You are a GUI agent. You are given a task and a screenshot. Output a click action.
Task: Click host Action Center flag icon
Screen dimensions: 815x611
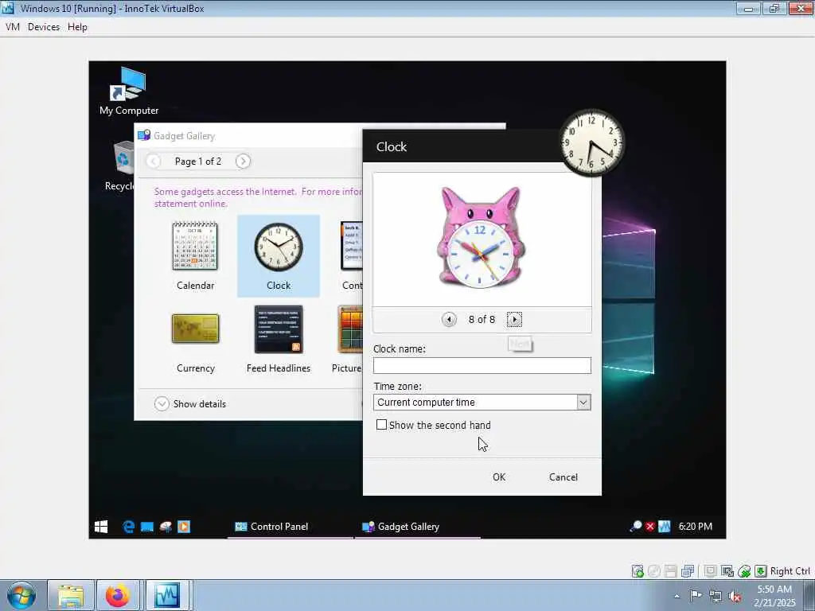[696, 595]
